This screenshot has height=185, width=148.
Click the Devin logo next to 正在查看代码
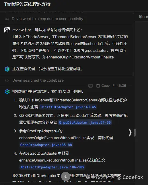(7, 69)
